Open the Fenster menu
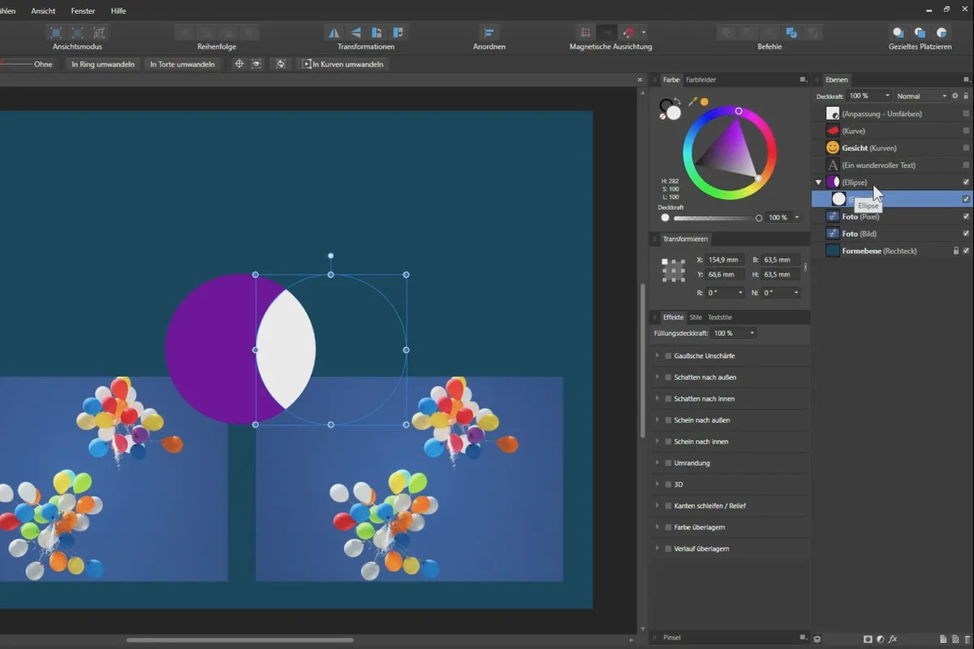 click(83, 11)
